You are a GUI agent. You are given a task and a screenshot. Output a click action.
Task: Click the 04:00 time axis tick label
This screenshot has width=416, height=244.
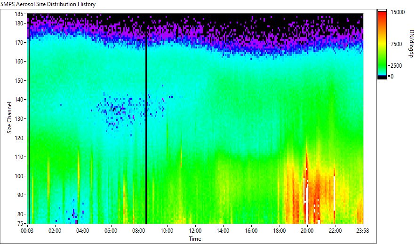click(83, 231)
